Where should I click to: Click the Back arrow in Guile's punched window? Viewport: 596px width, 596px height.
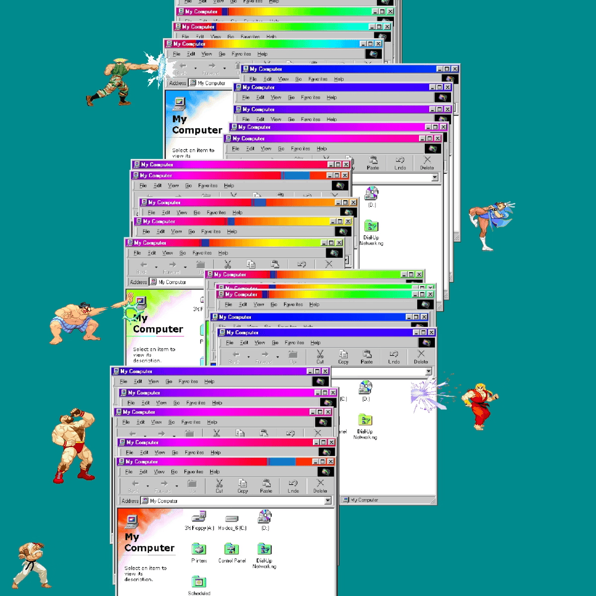click(182, 68)
